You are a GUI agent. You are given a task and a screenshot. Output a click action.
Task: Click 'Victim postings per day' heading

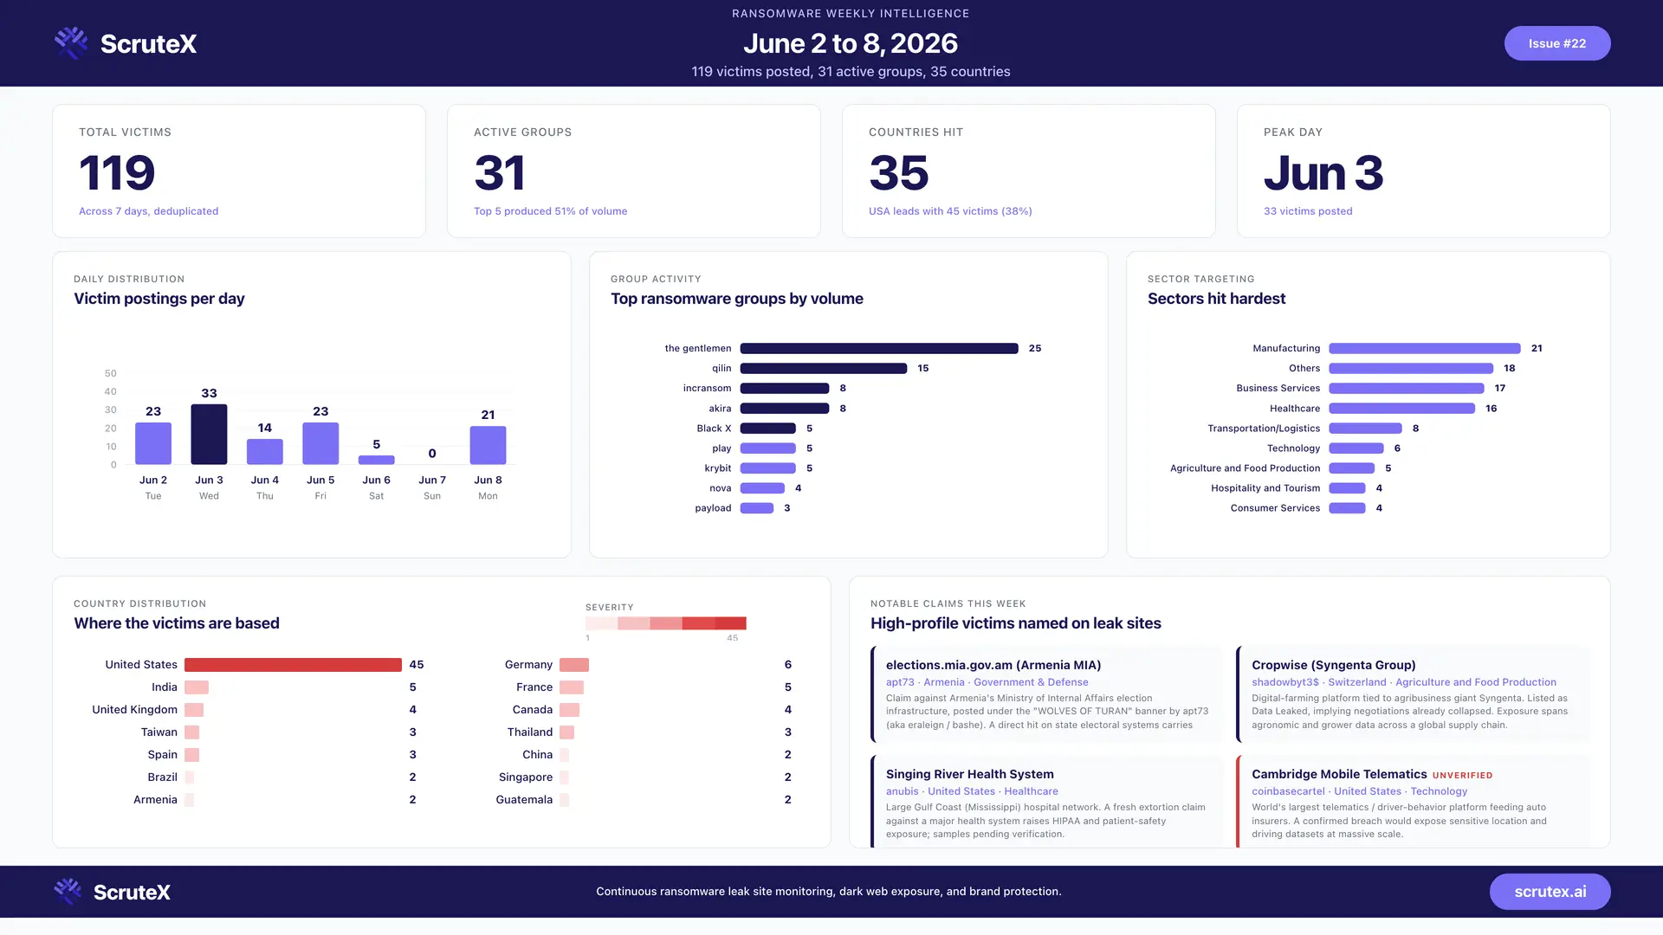point(159,299)
